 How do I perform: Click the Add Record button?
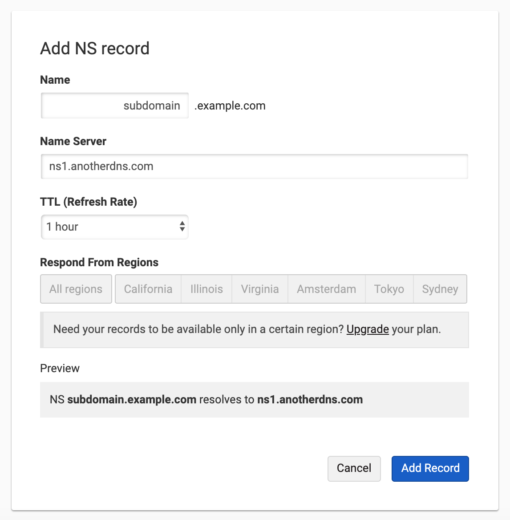(430, 468)
